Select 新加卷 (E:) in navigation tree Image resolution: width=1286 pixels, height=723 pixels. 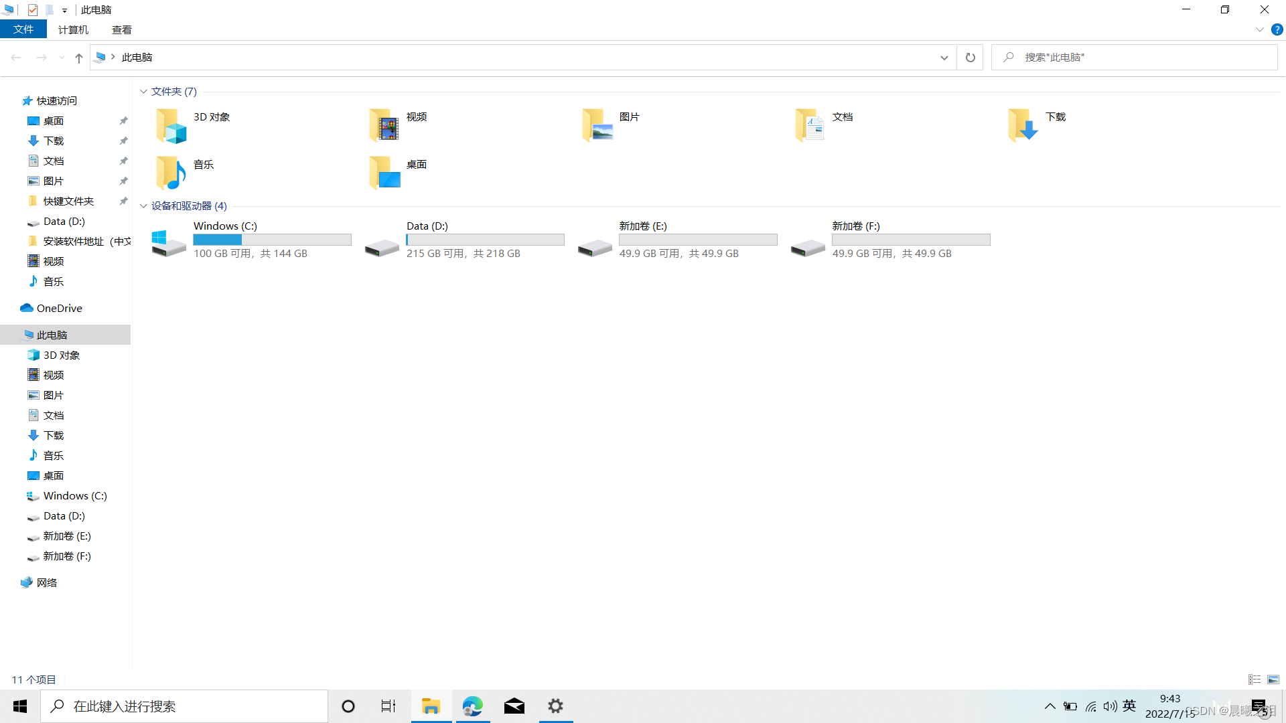pos(67,536)
